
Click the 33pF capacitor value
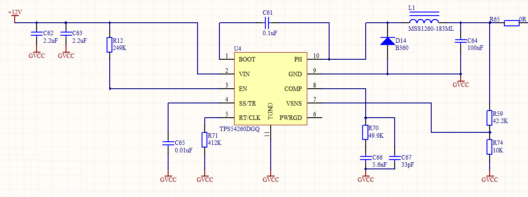click(x=408, y=164)
